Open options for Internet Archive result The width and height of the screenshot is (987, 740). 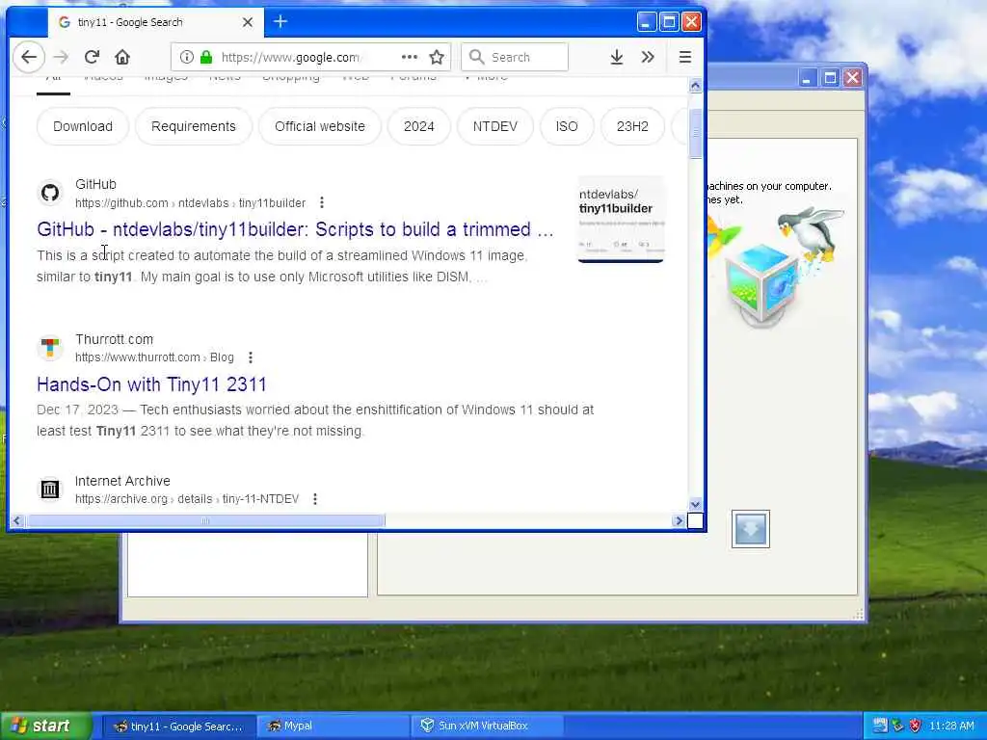coord(315,499)
